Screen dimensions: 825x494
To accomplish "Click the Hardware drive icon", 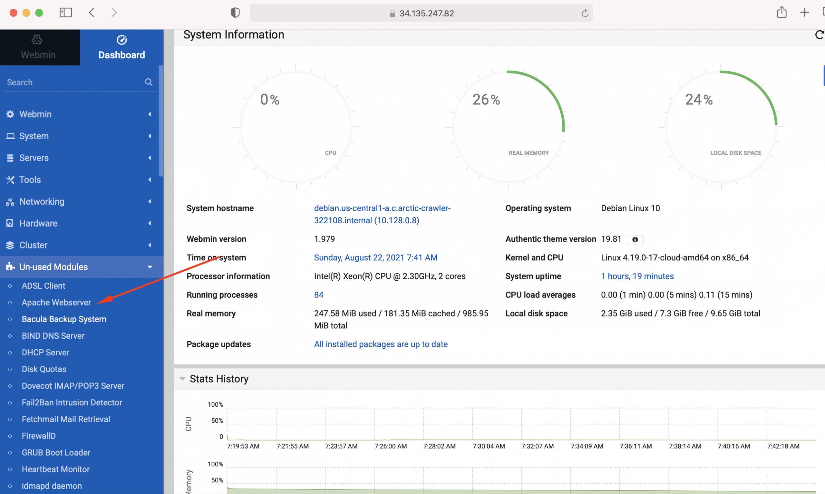I will click(x=10, y=223).
